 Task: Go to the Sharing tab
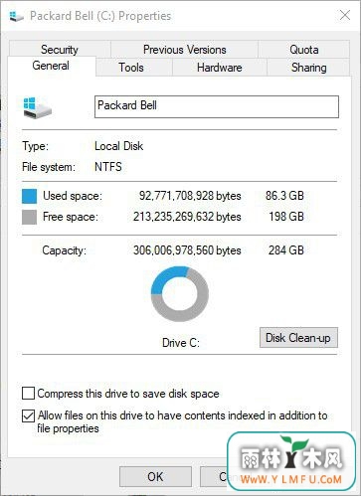(x=308, y=68)
